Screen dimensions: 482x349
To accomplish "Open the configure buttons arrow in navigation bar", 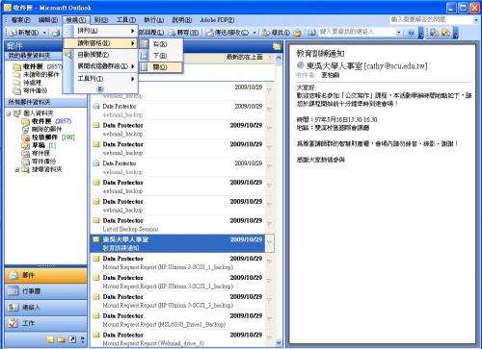I will 83,339.
